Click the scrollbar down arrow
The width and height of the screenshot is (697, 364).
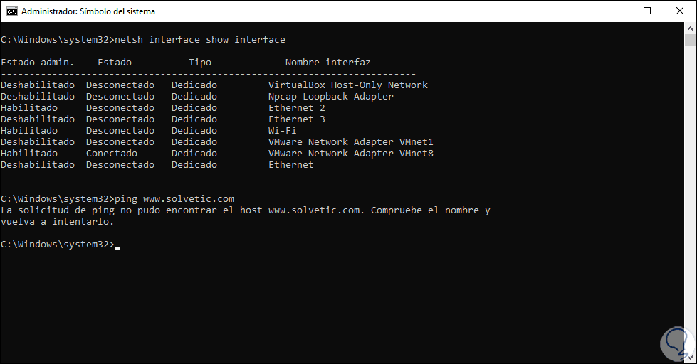[x=691, y=358]
